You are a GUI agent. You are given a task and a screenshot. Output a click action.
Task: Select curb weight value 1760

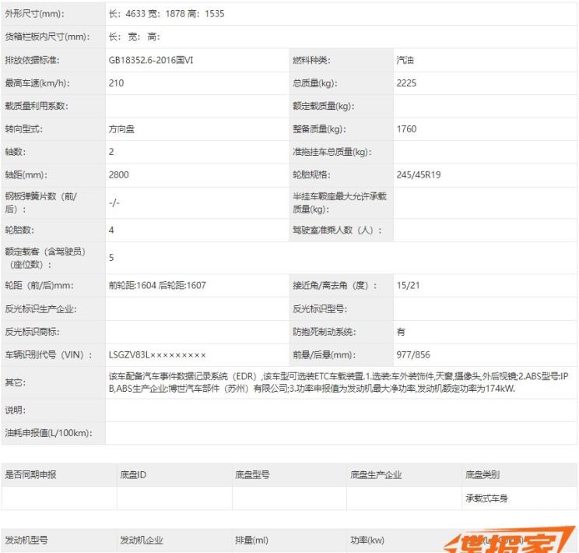click(406, 129)
